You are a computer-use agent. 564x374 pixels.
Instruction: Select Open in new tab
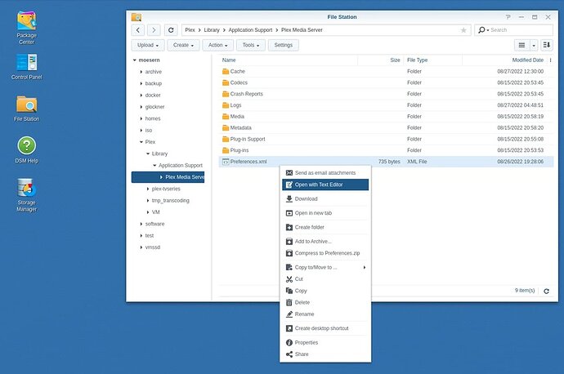(325, 213)
